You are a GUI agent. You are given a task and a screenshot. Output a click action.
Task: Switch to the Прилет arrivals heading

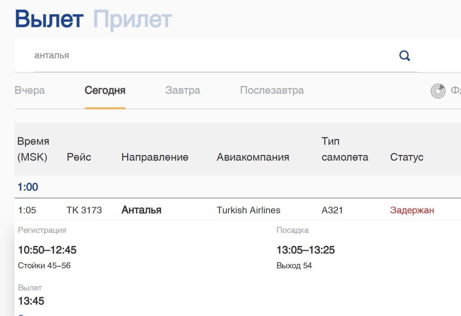point(133,19)
